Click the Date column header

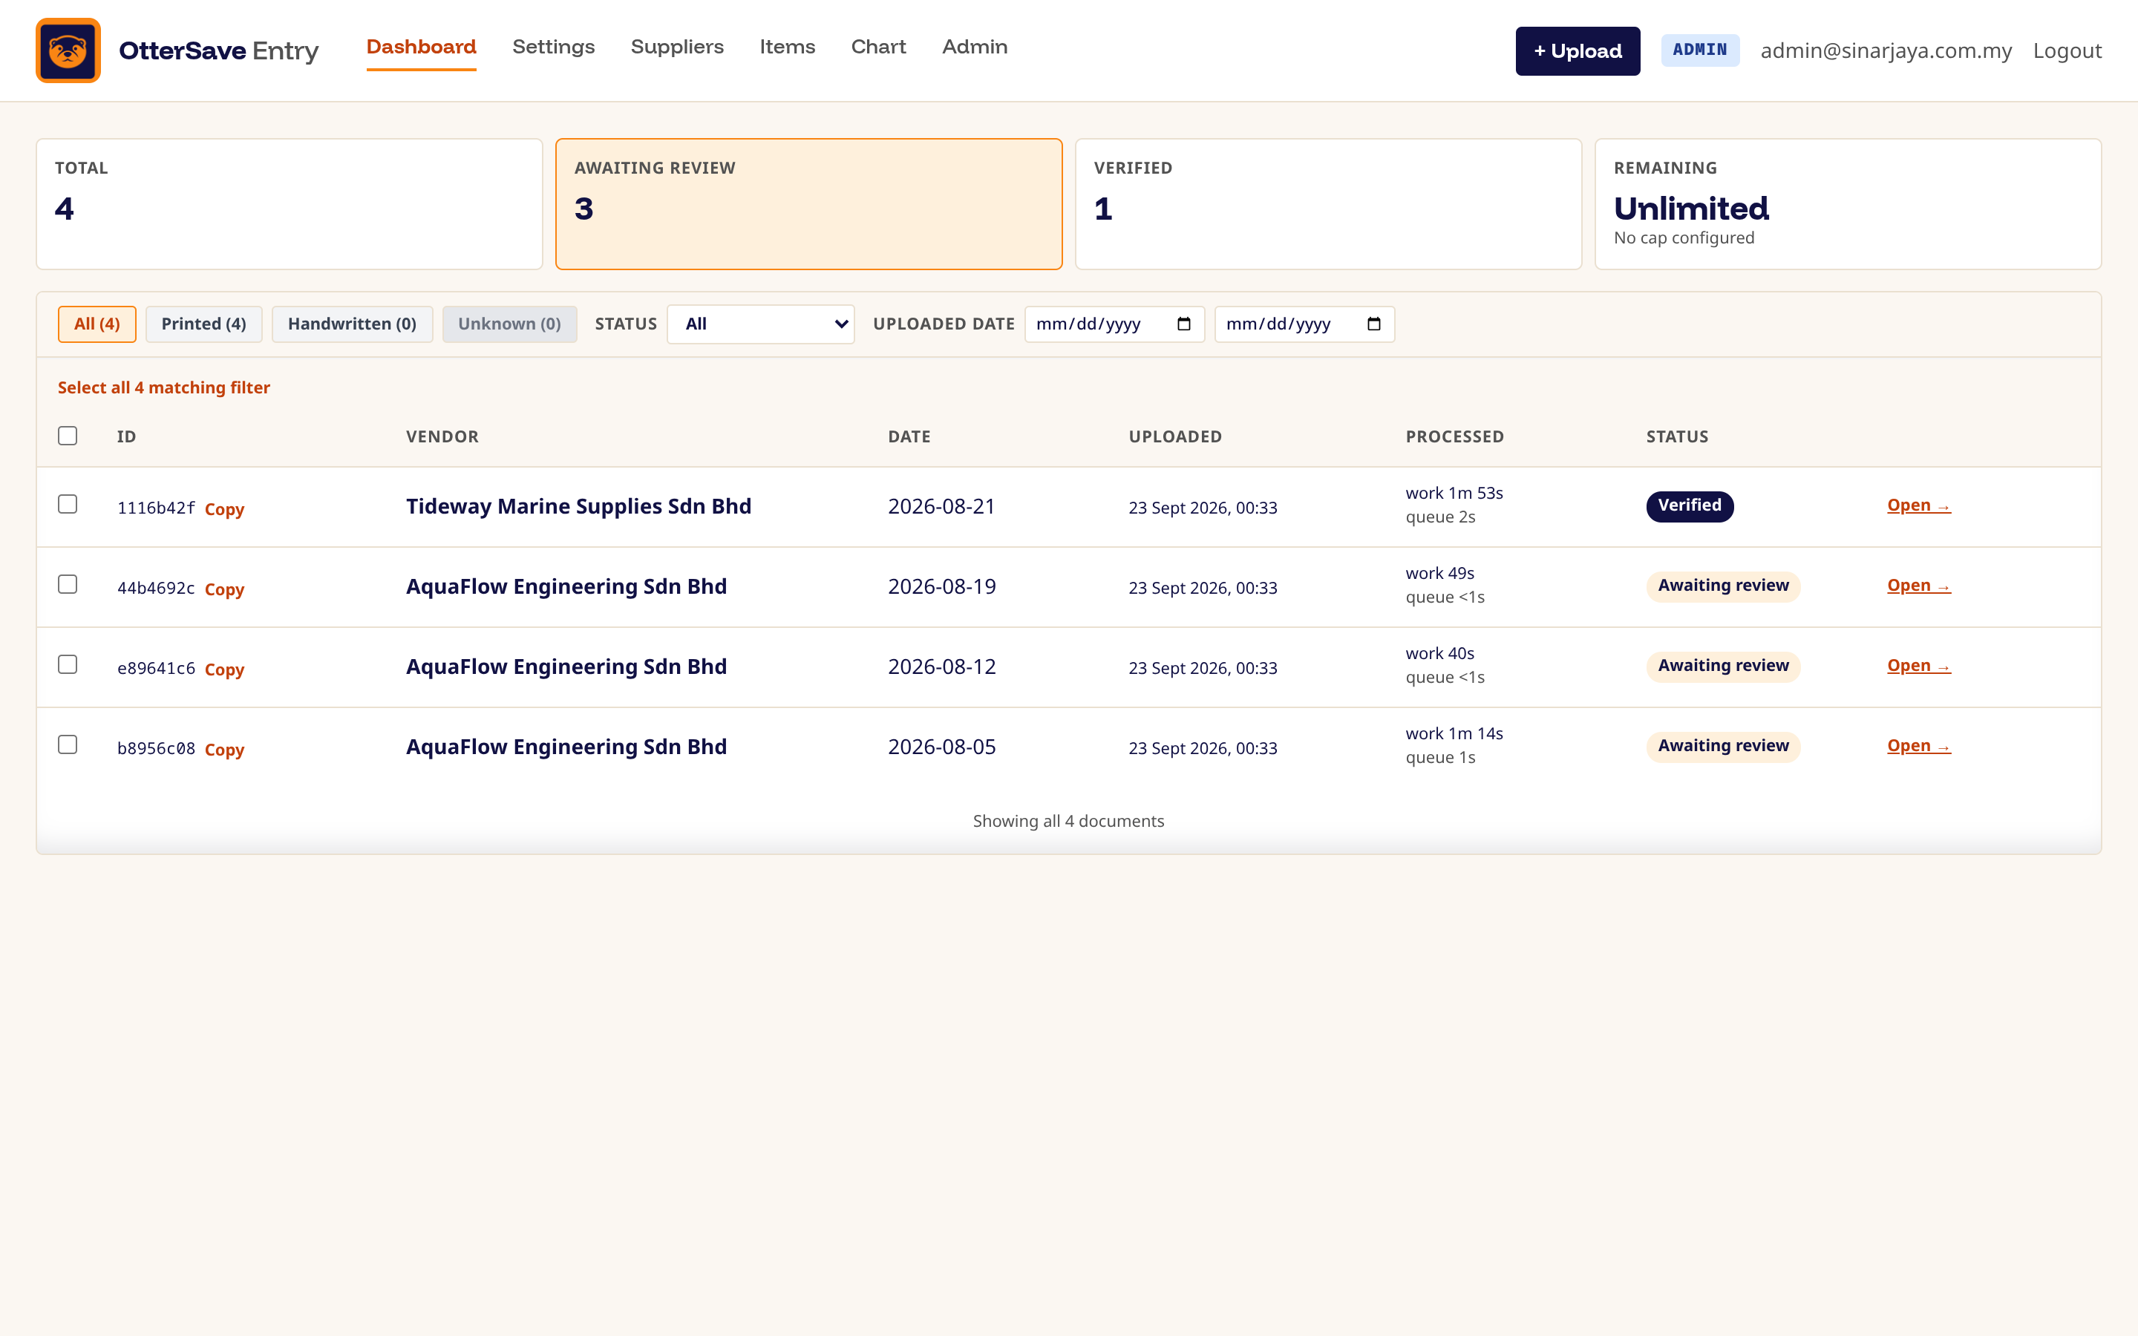[909, 436]
